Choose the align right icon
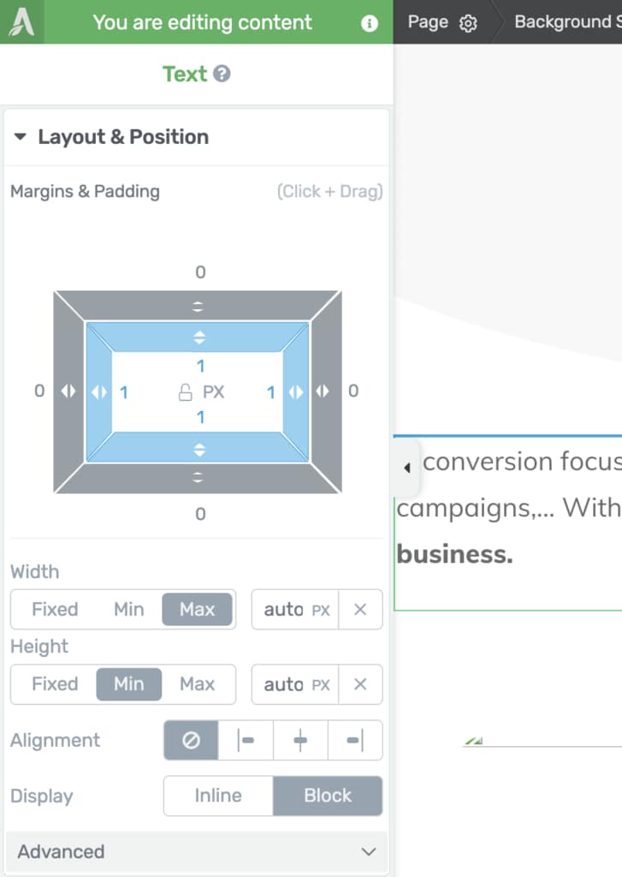 pyautogui.click(x=355, y=740)
